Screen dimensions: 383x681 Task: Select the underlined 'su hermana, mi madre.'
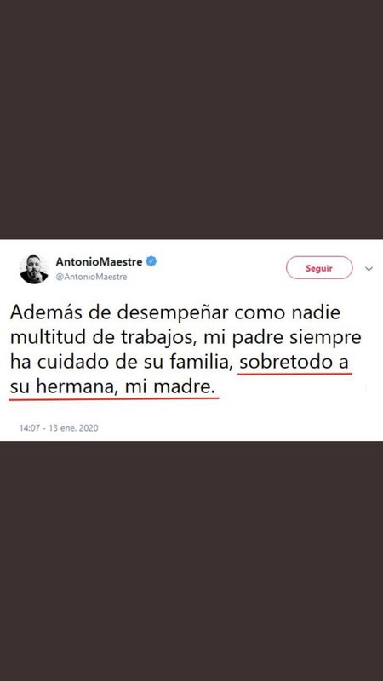coord(112,387)
